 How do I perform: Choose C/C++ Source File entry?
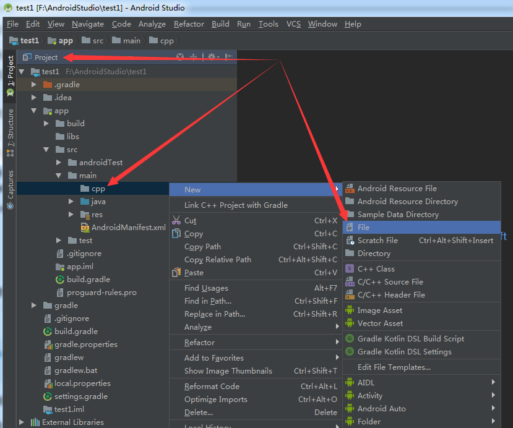coord(421,282)
